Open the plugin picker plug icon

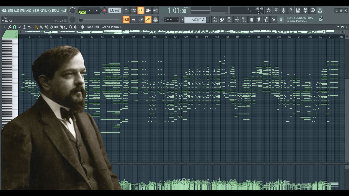[x=259, y=20]
